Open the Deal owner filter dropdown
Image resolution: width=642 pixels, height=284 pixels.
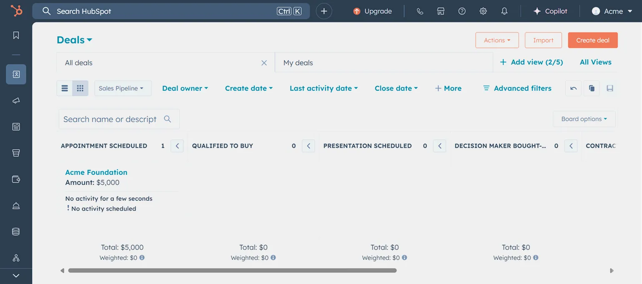[185, 88]
